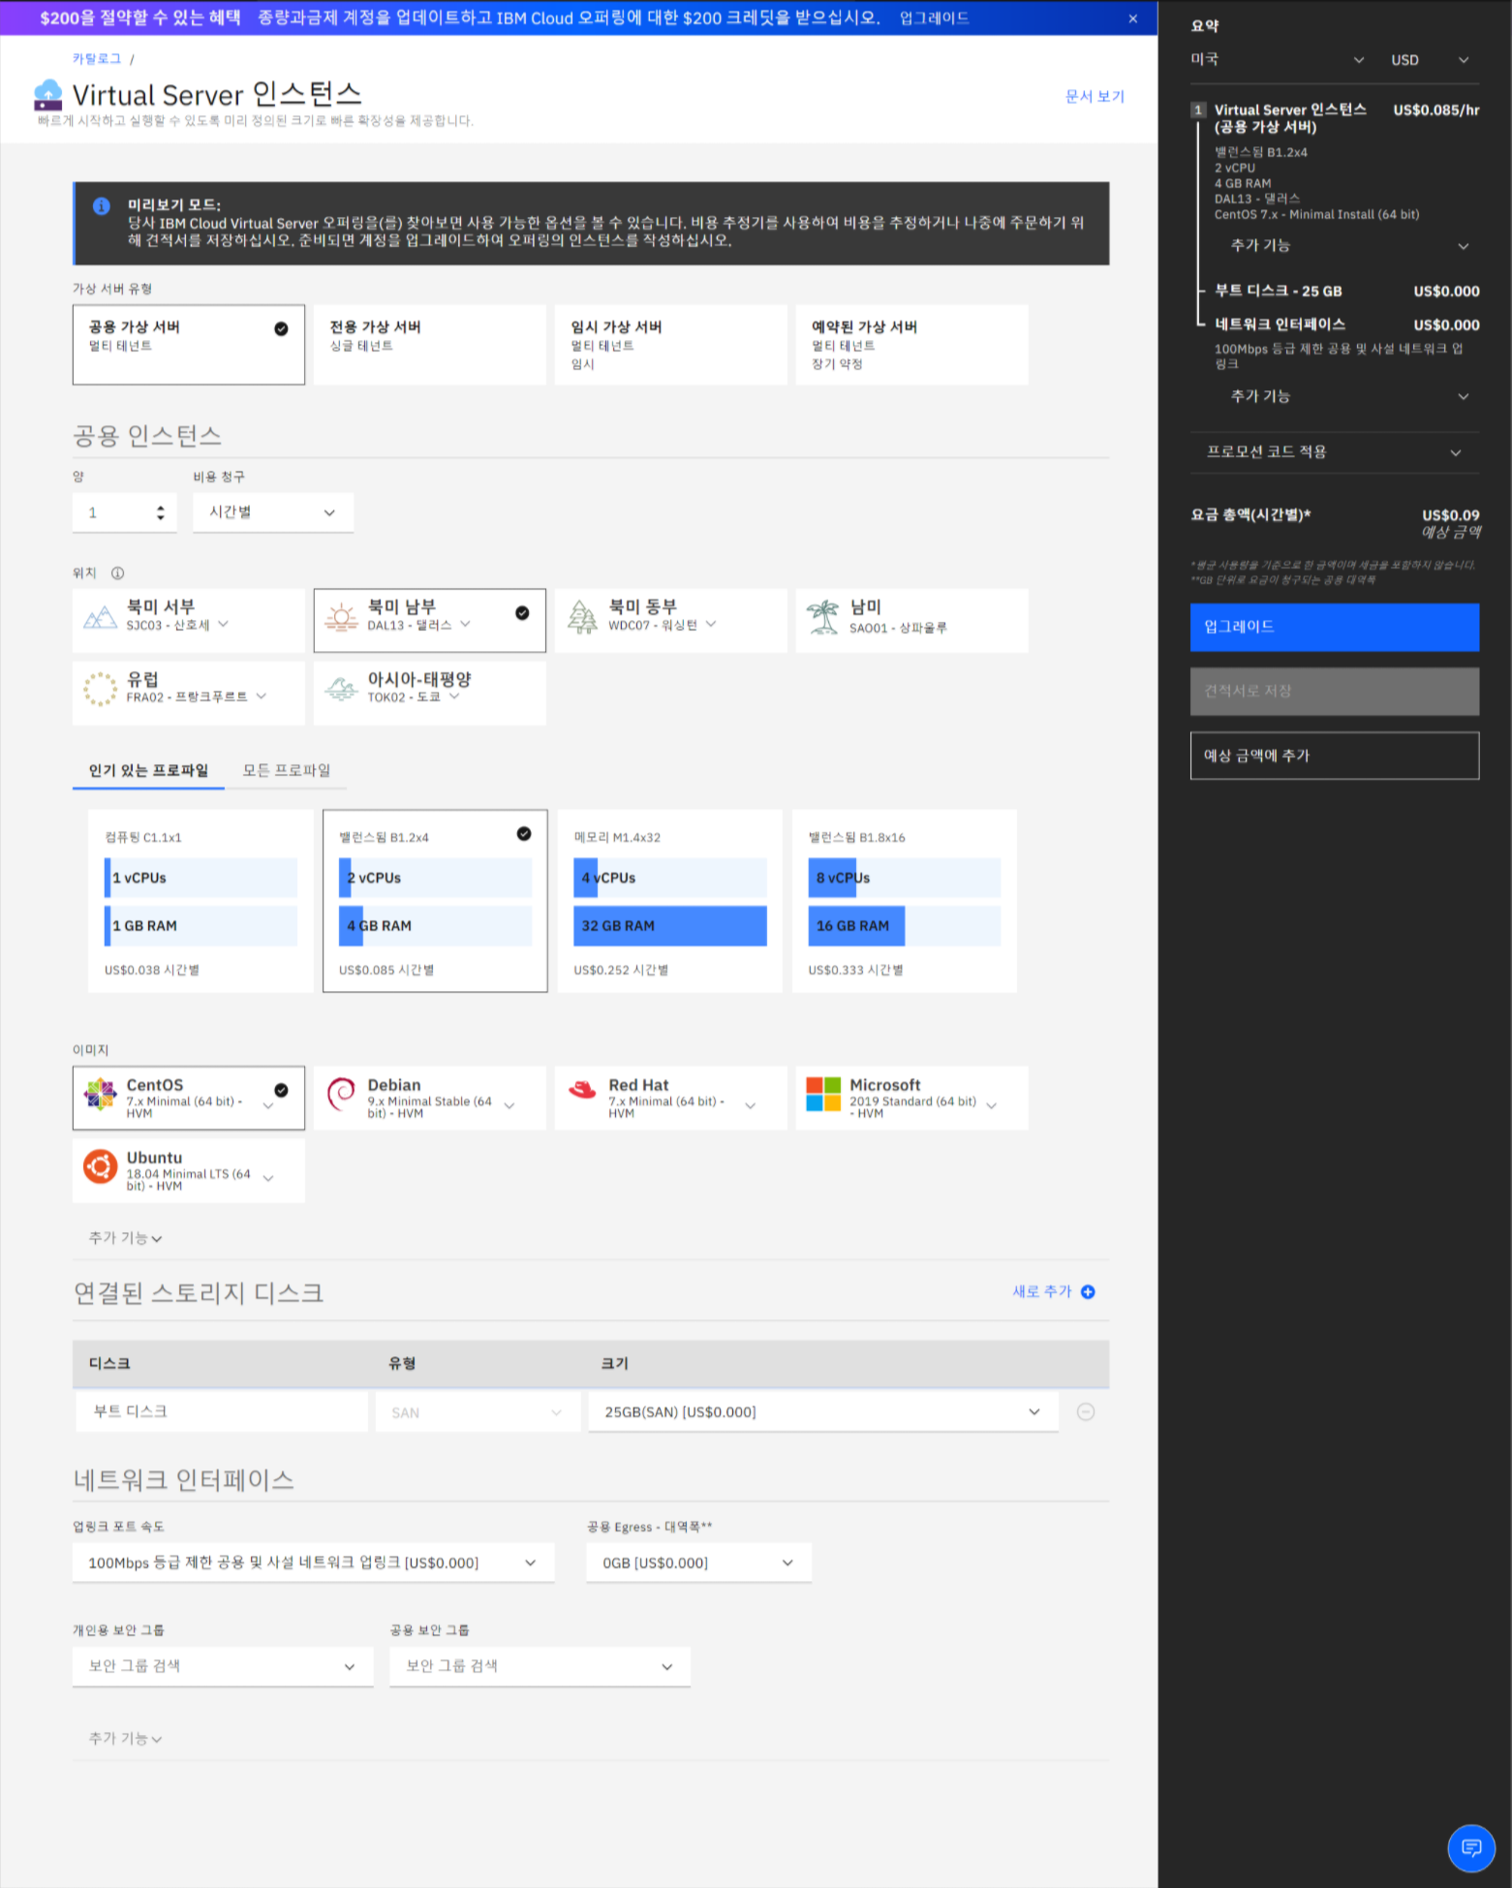Viewport: 1512px width, 1888px height.
Task: Click the 예상 금액에 추가 button
Action: point(1335,756)
